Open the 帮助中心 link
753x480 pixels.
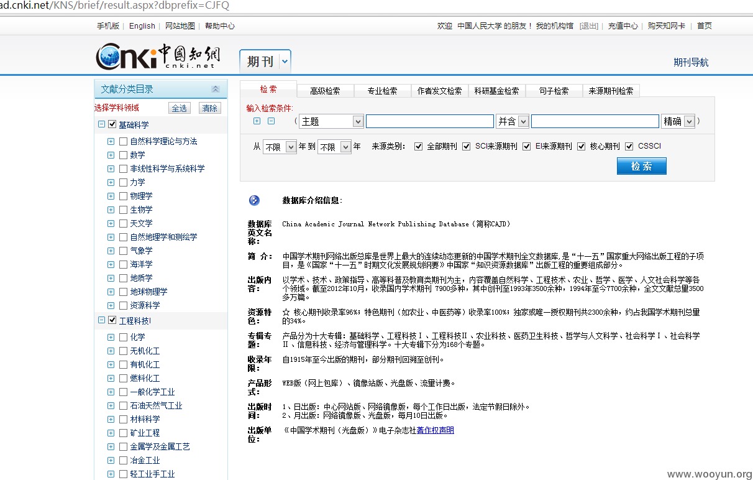(x=220, y=26)
